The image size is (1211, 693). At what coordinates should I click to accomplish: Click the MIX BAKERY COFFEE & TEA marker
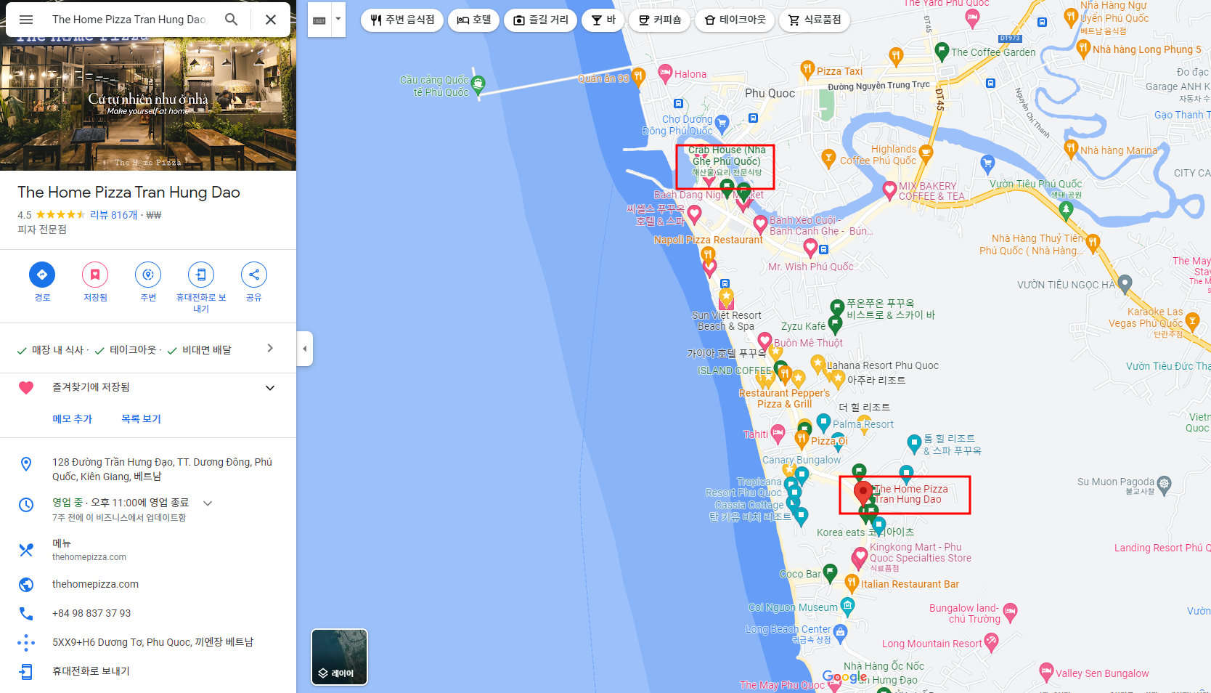click(889, 190)
